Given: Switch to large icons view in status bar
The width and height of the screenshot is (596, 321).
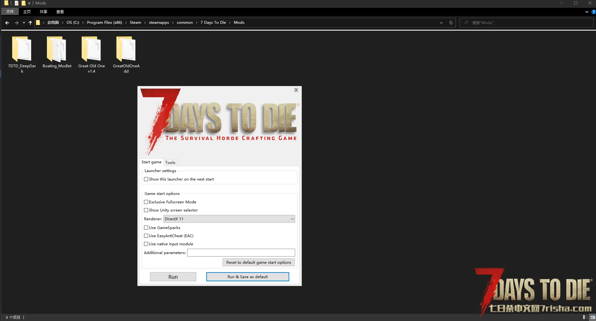Looking at the screenshot, I should pyautogui.click(x=593, y=317).
